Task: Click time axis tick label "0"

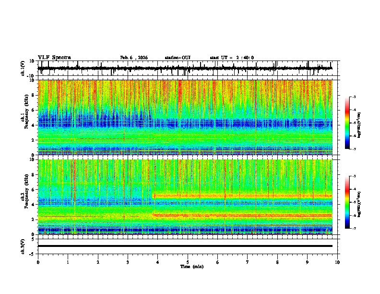Action: [38, 262]
